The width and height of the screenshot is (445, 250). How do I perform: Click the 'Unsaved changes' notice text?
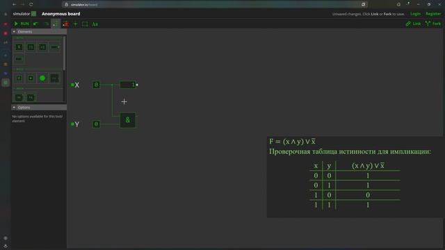click(x=369, y=14)
